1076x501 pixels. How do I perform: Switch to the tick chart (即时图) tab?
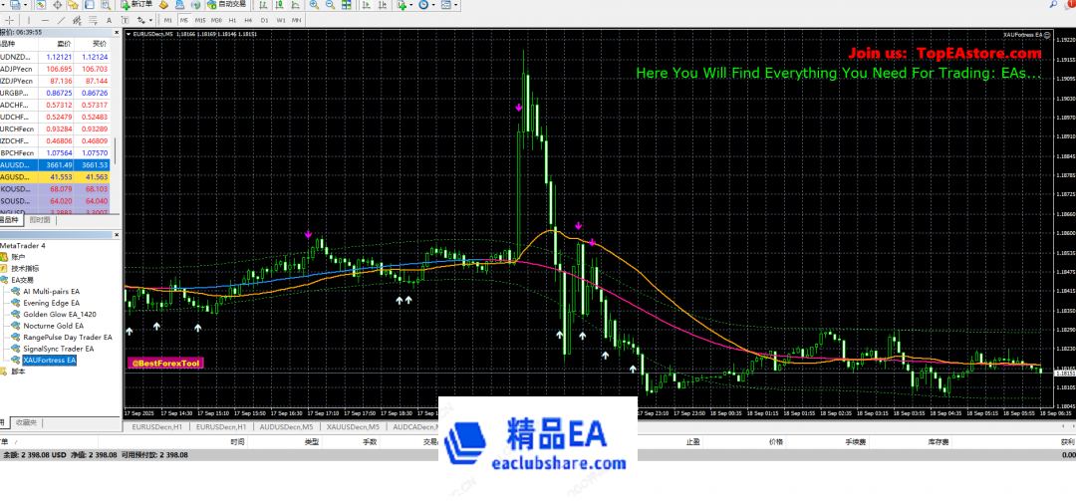pyautogui.click(x=40, y=220)
